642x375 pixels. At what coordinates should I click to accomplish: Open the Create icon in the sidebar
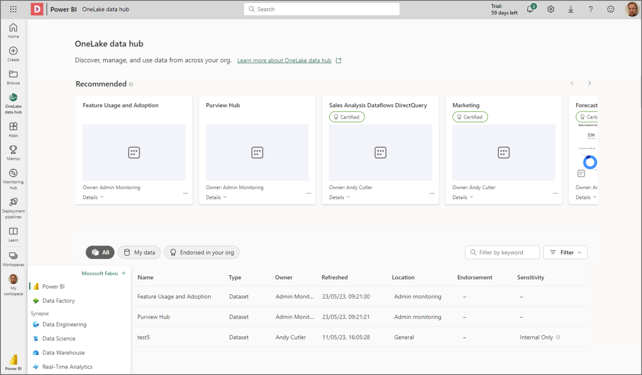click(x=13, y=53)
